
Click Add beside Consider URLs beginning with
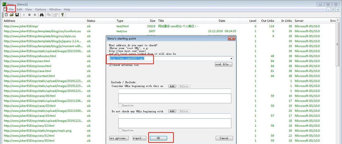172,86
